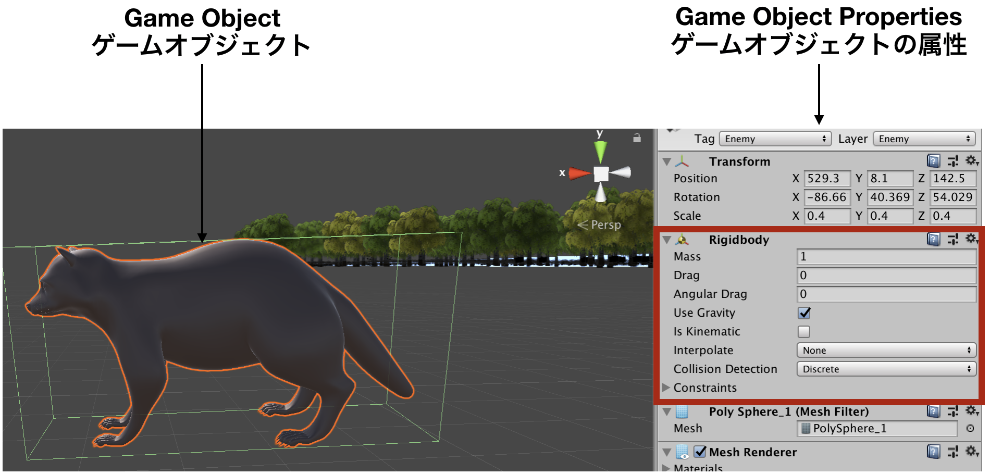Click the green Y axis gizmo cone
The width and height of the screenshot is (990, 474).
click(x=601, y=152)
